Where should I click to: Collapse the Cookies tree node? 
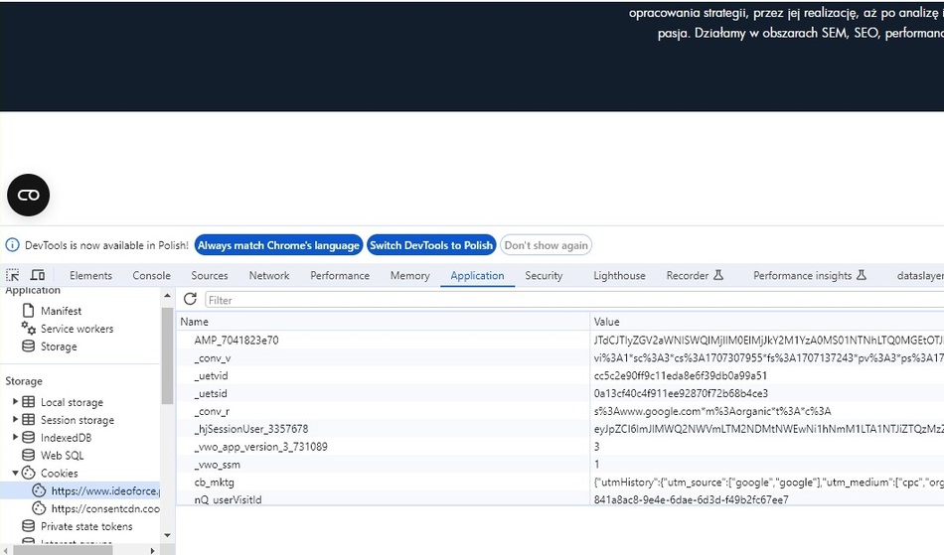15,474
